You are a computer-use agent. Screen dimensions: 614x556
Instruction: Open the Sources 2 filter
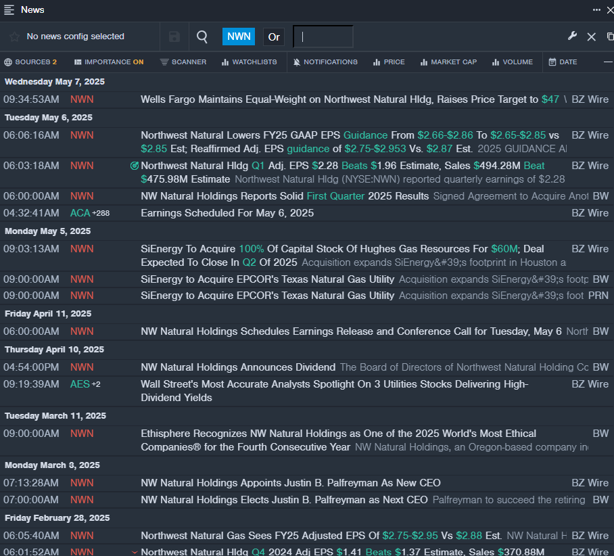[x=30, y=62]
